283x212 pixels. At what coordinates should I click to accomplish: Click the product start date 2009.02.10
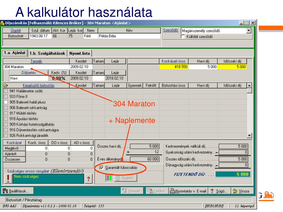pos(81,67)
